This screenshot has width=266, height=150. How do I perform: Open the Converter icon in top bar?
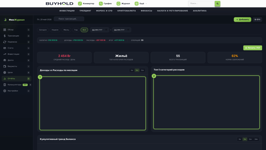[80, 4]
